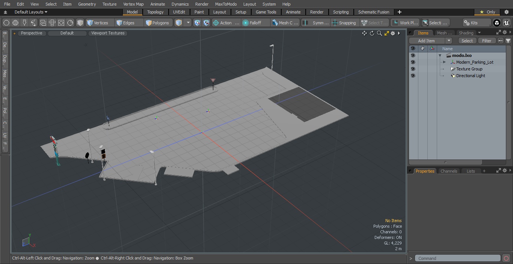Open the Geometry menu

(87, 4)
